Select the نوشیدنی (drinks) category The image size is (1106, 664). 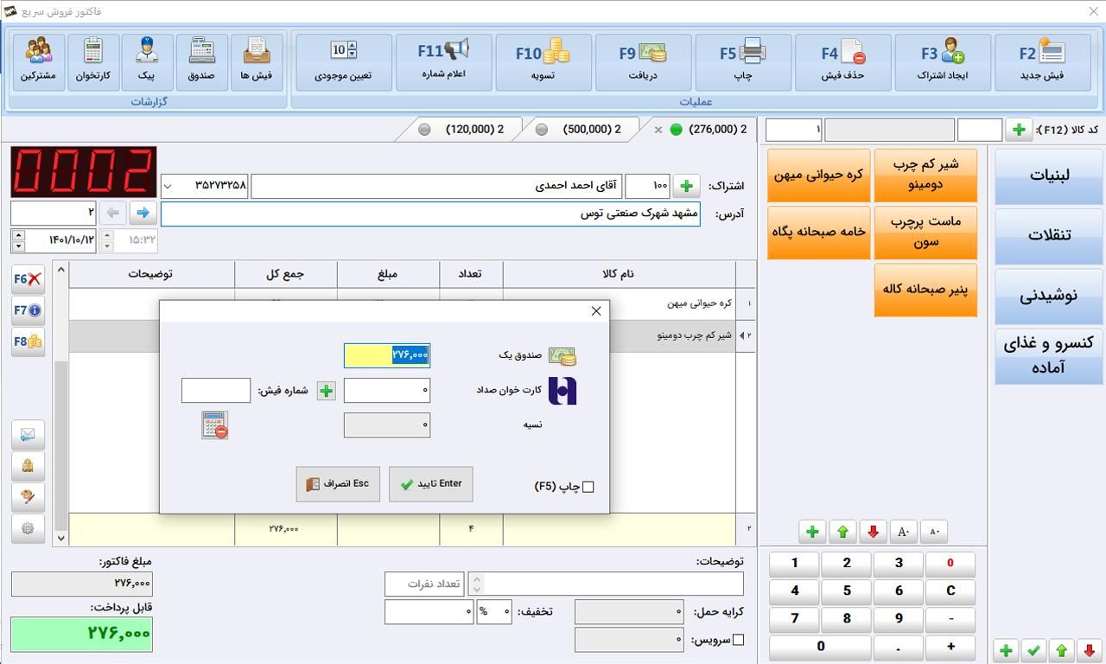[x=1049, y=296]
